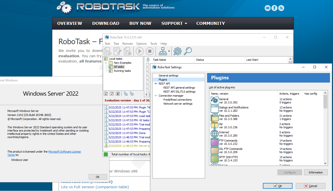The image size is (333, 191).
Task: Create a new task using the toolbar icon
Action: [x=108, y=51]
